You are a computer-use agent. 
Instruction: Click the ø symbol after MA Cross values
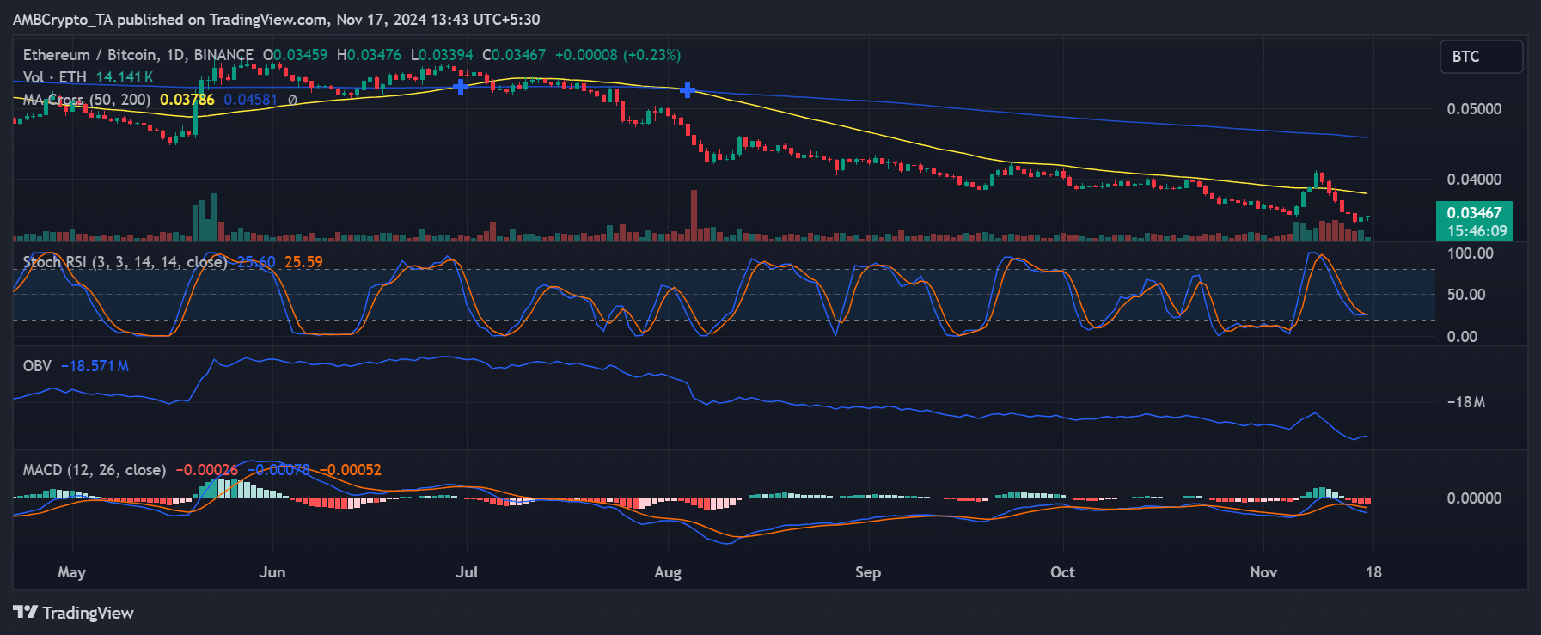292,100
